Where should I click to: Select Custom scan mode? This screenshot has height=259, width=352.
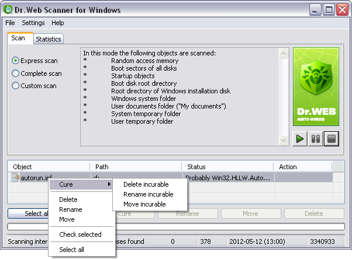coord(34,86)
